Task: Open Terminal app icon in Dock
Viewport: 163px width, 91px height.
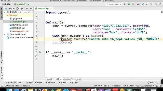Action: pyautogui.click(x=136, y=90)
